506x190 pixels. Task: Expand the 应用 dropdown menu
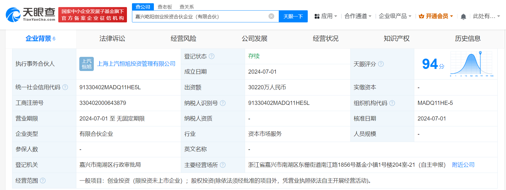326,16
